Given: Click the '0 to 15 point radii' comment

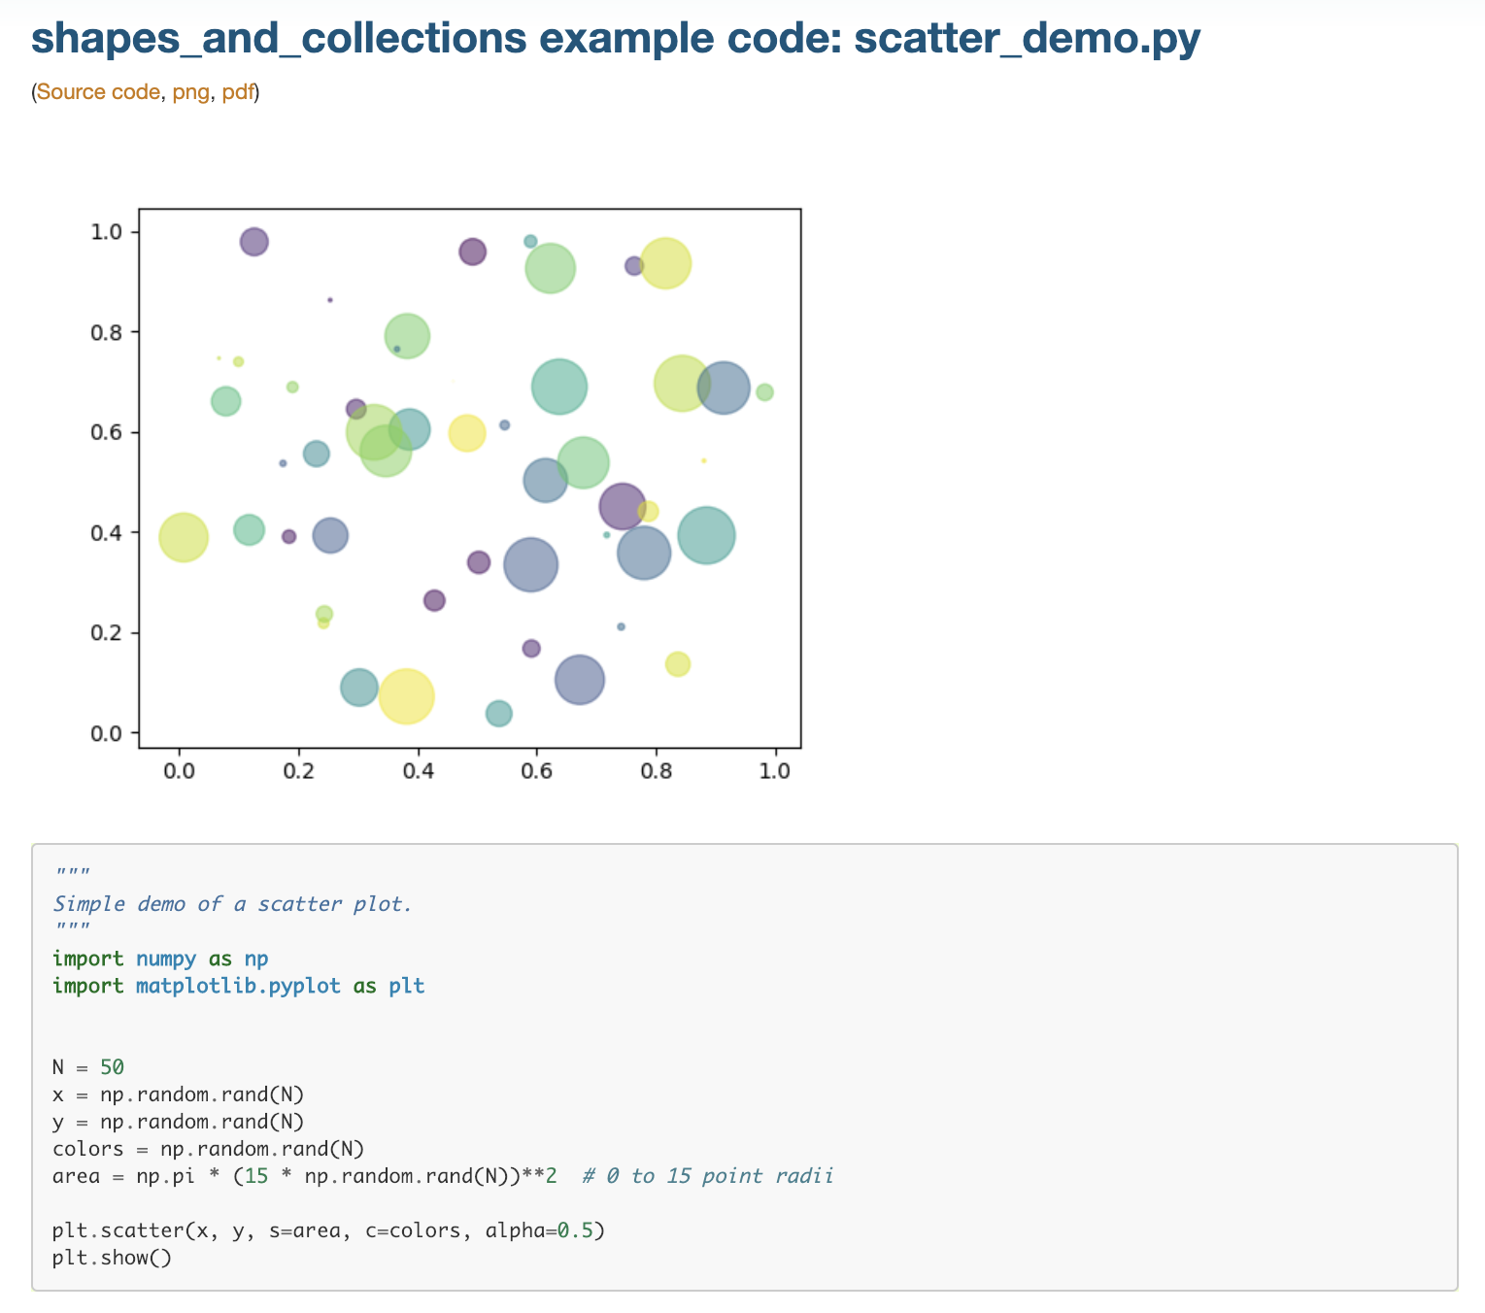Looking at the screenshot, I should pyautogui.click(x=708, y=1176).
